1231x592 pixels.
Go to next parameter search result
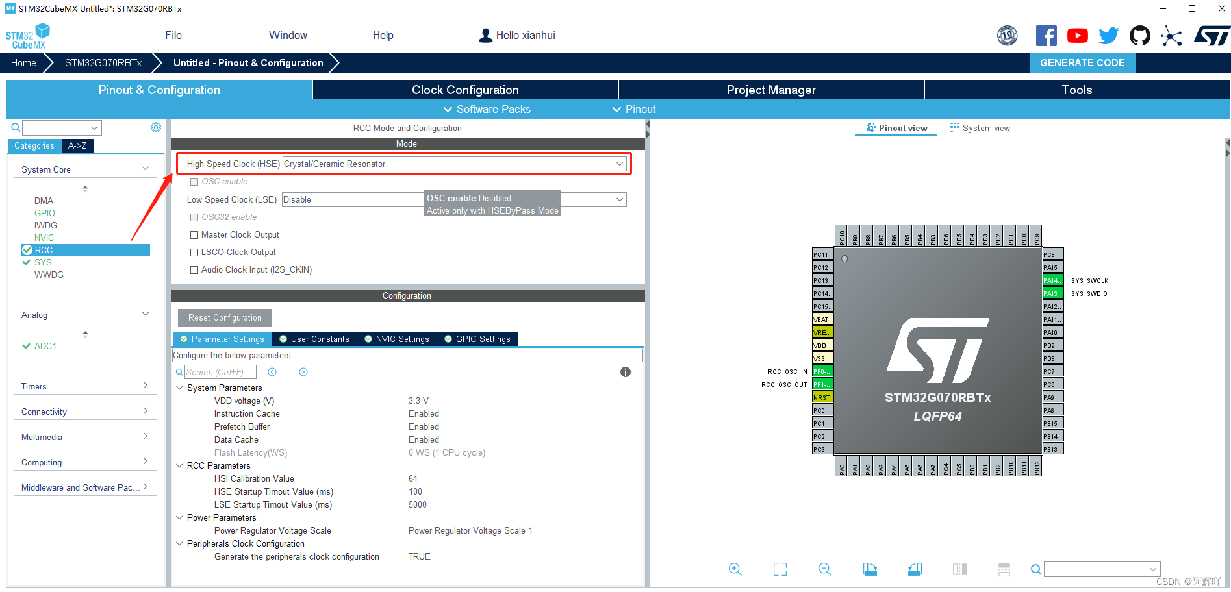pyautogui.click(x=303, y=372)
